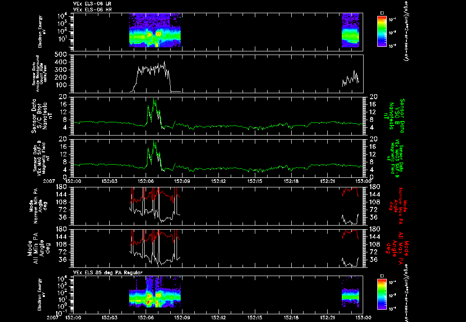Select the red 'Narrow Max PA Angle' label
The width and height of the screenshot is (466, 322).
point(398,206)
